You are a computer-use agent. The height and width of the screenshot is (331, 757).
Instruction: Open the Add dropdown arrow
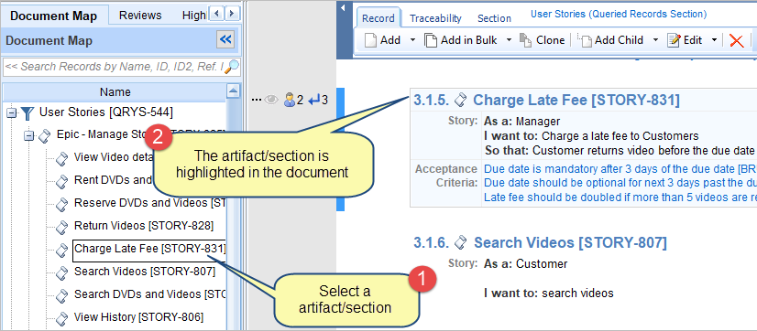click(x=412, y=40)
